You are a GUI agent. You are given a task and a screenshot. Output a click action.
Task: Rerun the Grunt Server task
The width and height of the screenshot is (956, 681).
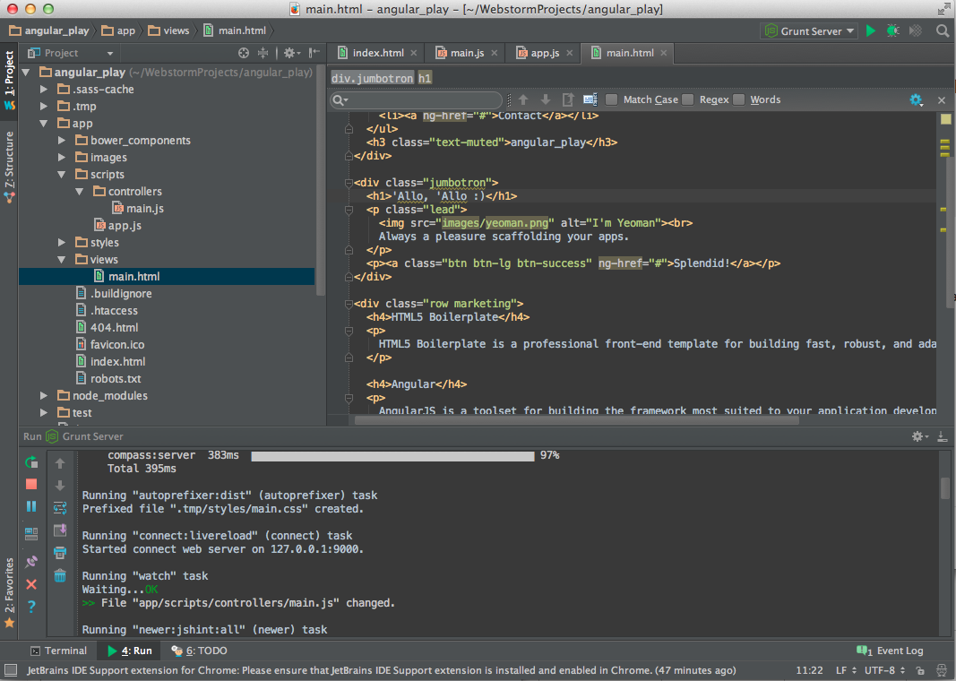click(x=30, y=462)
